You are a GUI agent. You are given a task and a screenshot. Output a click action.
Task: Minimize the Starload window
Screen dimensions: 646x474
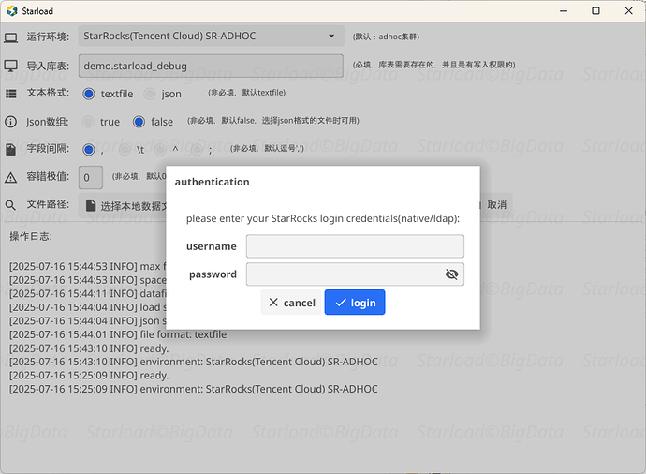coord(564,11)
